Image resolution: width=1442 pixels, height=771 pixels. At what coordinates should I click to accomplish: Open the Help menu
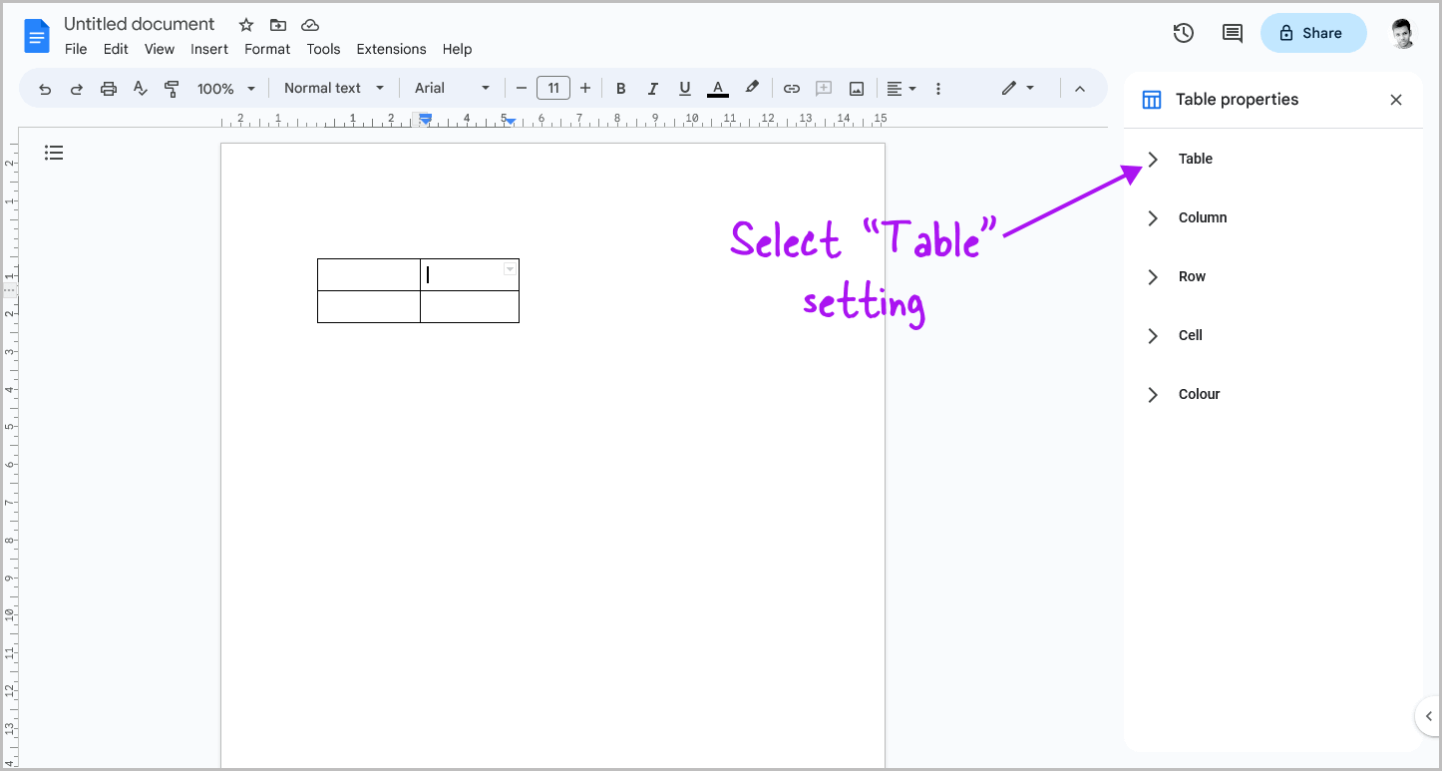pos(457,49)
